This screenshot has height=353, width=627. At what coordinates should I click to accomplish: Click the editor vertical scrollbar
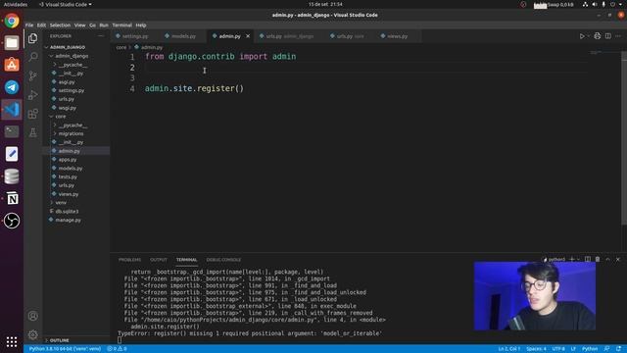pos(624,138)
